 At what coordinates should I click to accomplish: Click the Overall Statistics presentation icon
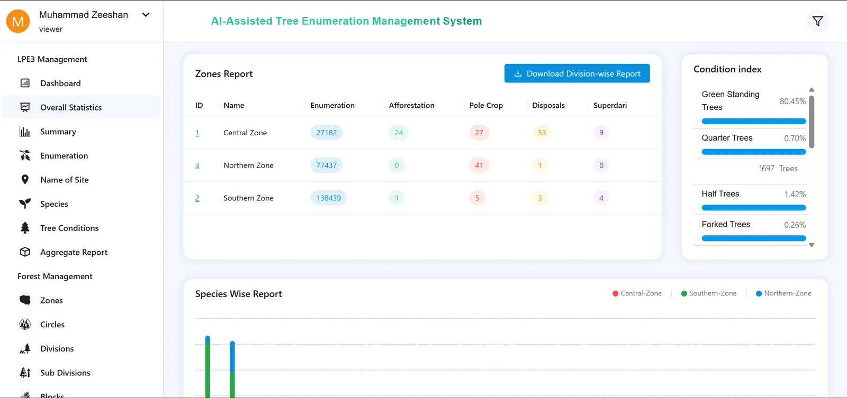(25, 107)
